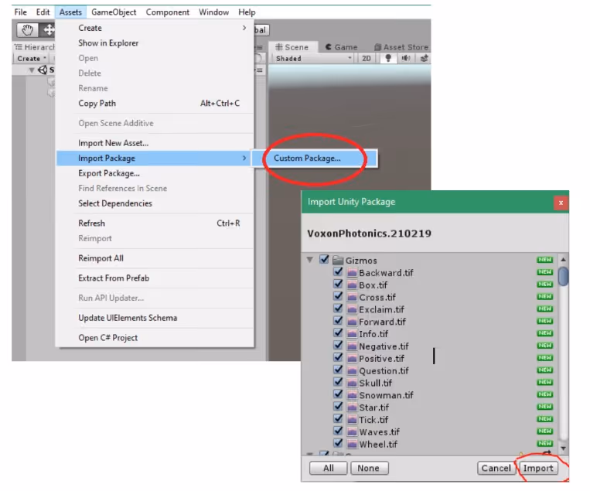Toggle scene audio speaker icon
Image resolution: width=590 pixels, height=491 pixels.
tap(406, 58)
